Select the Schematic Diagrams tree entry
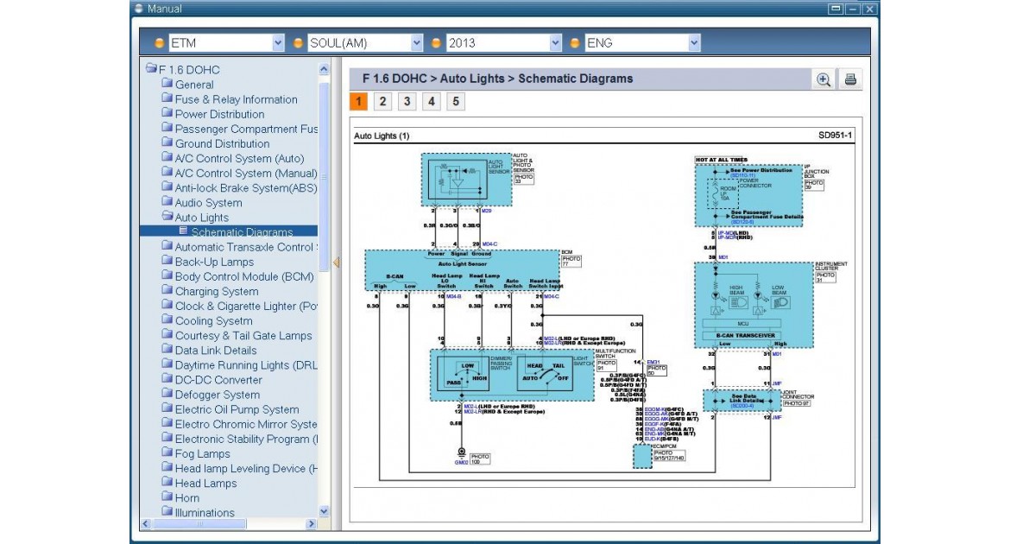The image size is (1010, 544). tap(236, 232)
